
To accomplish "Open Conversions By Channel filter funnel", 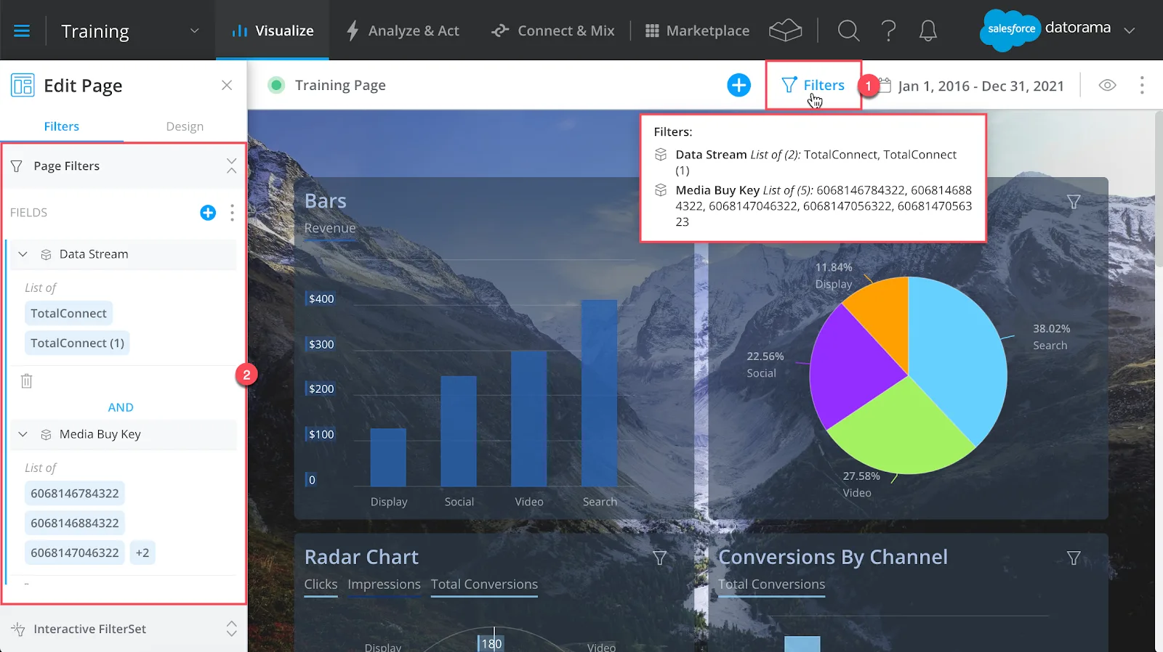I will pos(1074,558).
